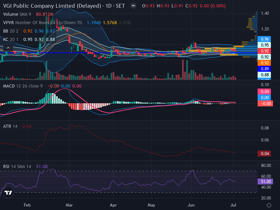Click the volume SMA value 80.812M

(x=45, y=14)
